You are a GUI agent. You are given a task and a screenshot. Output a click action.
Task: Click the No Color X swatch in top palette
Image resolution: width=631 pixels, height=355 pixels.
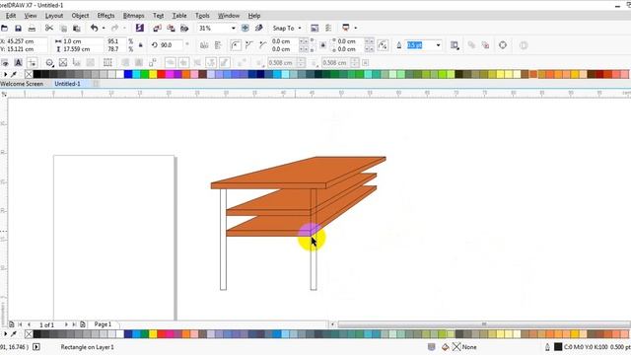[29, 74]
